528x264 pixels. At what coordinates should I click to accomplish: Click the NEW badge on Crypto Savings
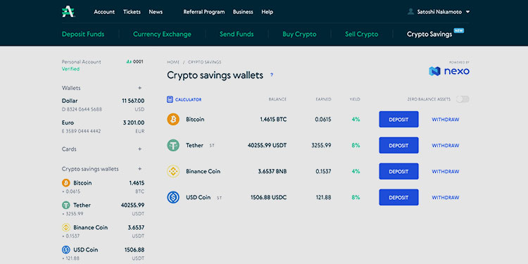click(458, 30)
